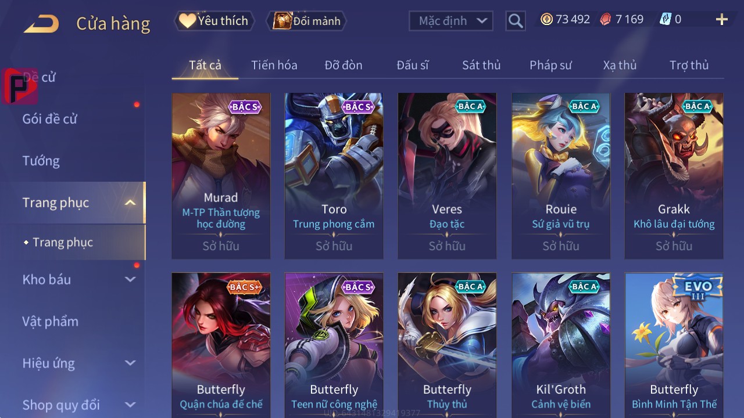Select the Murad M-TP Thần tượng skin card
The width and height of the screenshot is (744, 418).
221,176
